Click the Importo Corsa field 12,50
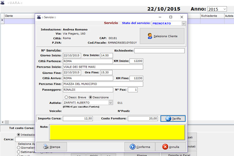 tap(78, 118)
